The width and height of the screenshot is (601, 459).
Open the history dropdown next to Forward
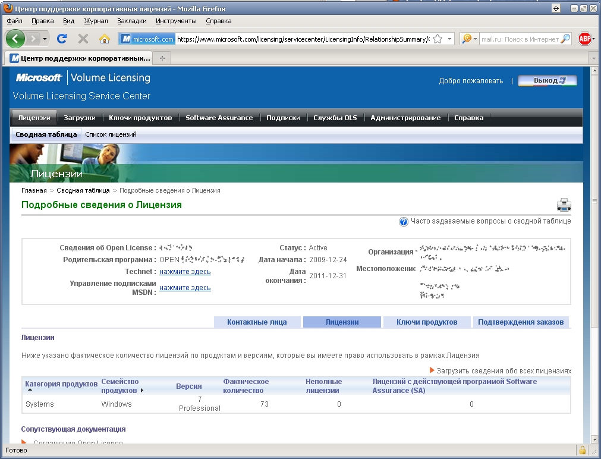(x=45, y=39)
